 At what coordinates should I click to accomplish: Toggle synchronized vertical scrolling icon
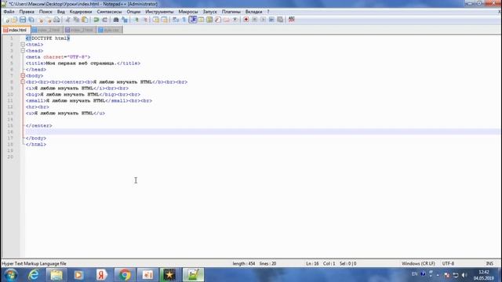[x=155, y=20]
